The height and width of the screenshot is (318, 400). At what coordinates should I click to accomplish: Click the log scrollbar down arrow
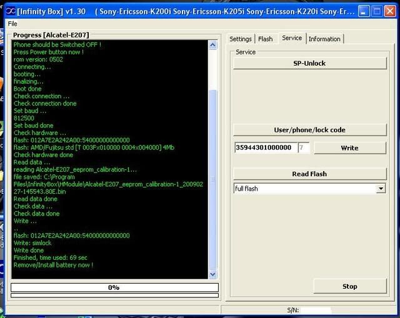point(212,274)
